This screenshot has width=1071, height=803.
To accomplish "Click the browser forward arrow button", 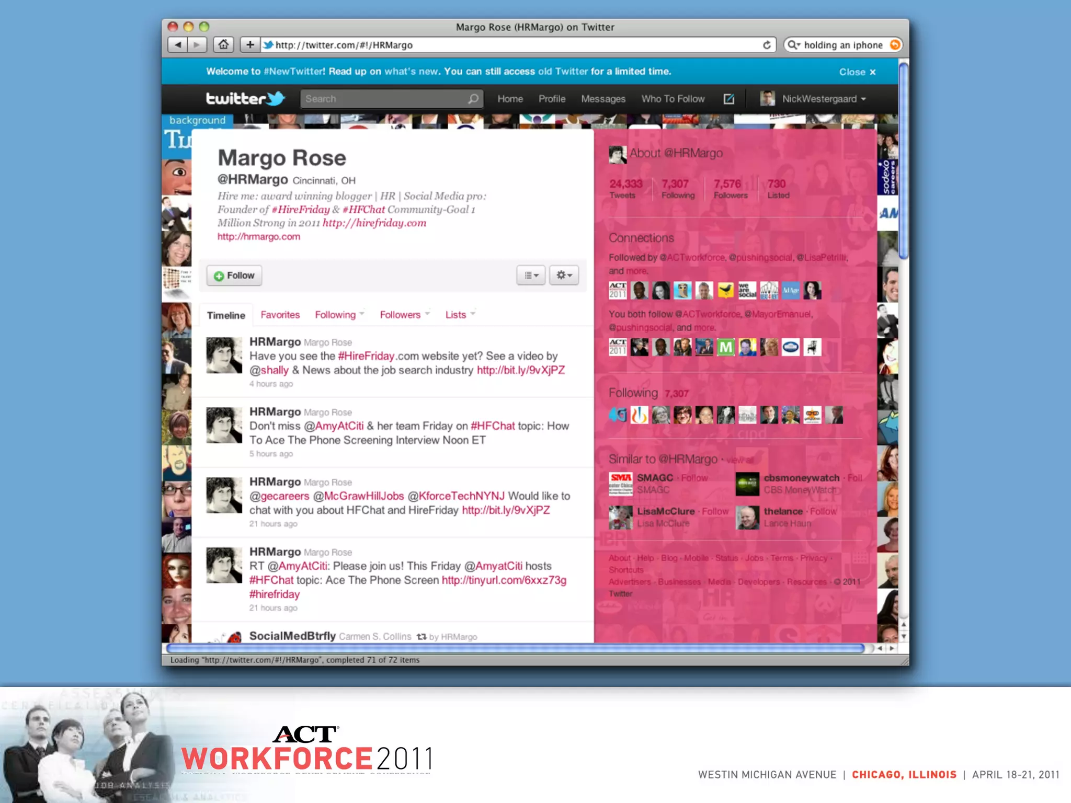I will pos(197,45).
